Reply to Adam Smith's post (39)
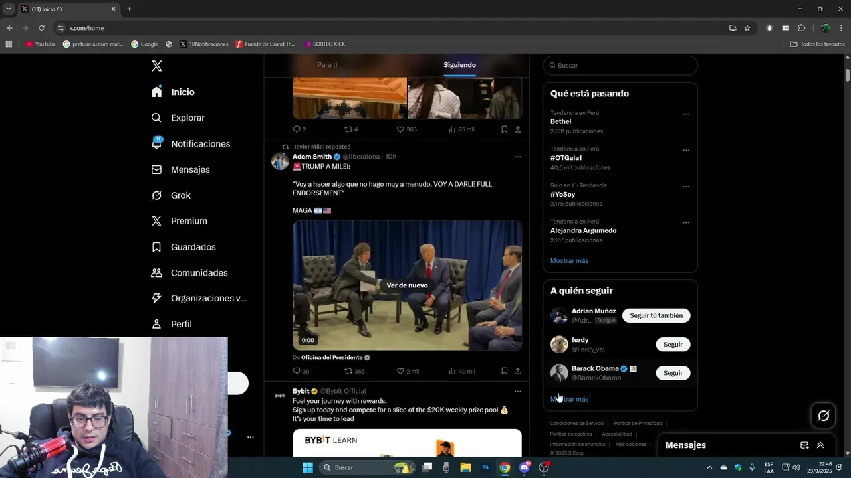 click(301, 371)
